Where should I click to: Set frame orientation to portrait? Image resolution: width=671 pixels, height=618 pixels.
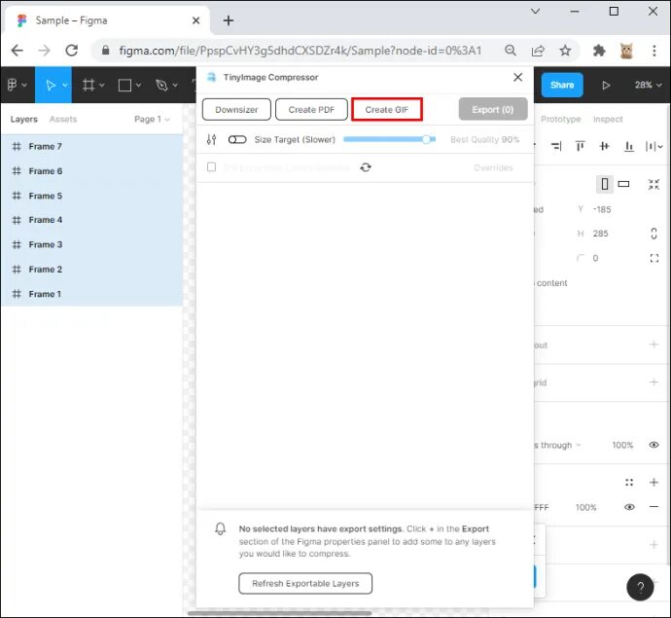pos(605,184)
